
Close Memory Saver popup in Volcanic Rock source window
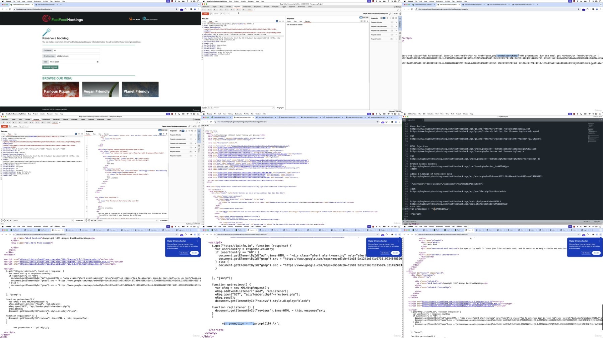599,241
